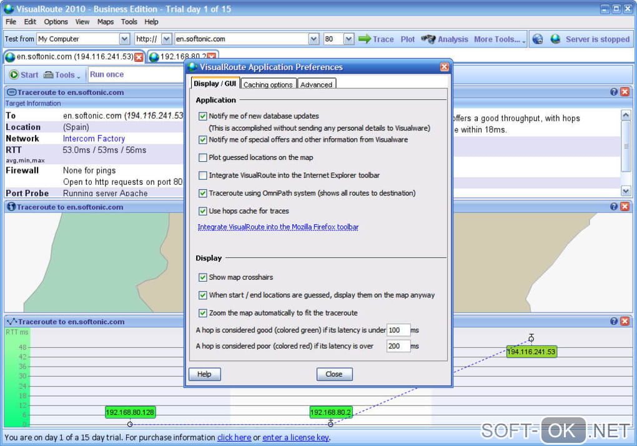The image size is (637, 446).
Task: Close the Traceroute summary panel
Action: (625, 92)
